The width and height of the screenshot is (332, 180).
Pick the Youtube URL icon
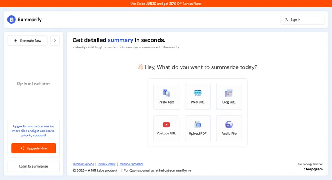[166, 125]
